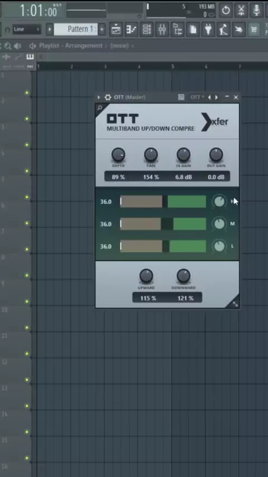
Task: Mute playlist Track 13 with its green light
Action: click(27, 406)
